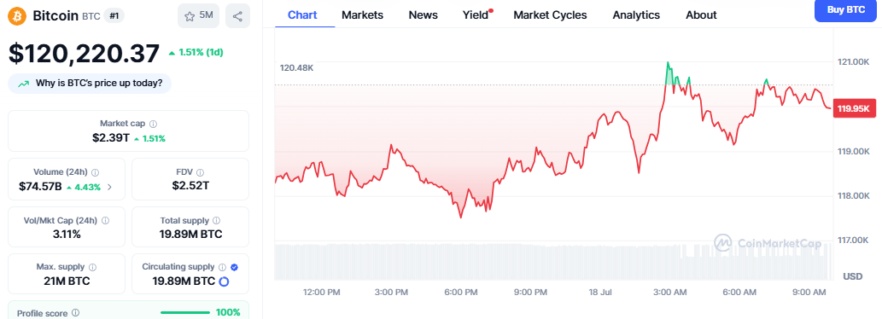The image size is (882, 319).
Task: Click the Volume (24h) info icon
Action: (x=95, y=172)
